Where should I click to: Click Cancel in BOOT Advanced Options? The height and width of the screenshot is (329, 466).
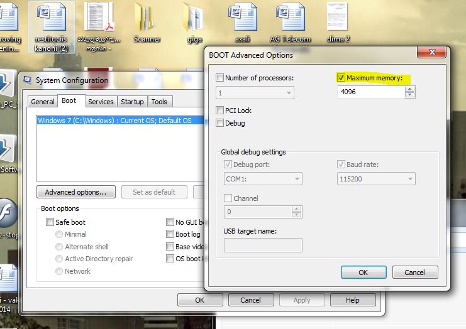tap(415, 272)
